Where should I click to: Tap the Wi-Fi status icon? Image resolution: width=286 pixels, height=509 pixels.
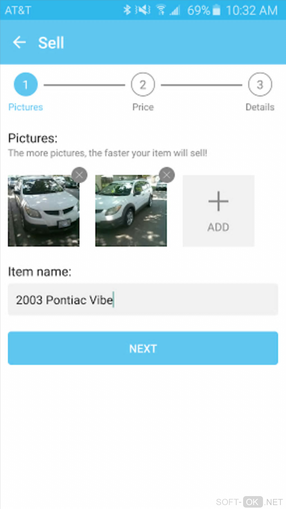[x=161, y=10]
